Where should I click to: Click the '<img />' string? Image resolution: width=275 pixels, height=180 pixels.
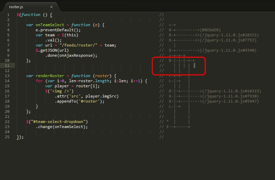pyautogui.click(x=61, y=91)
